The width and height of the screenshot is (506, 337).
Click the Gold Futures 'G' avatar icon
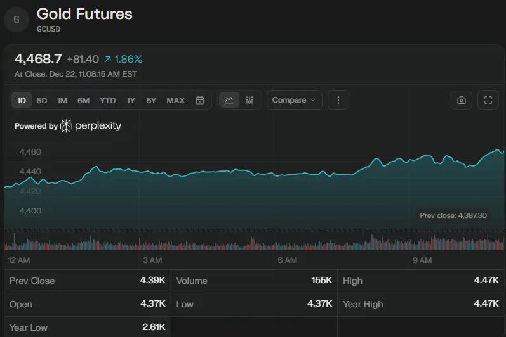pos(17,20)
